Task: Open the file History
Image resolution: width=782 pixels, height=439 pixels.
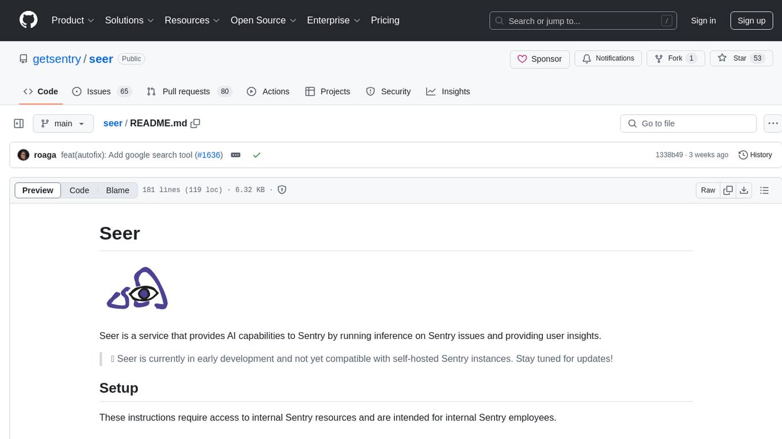Action: [755, 155]
